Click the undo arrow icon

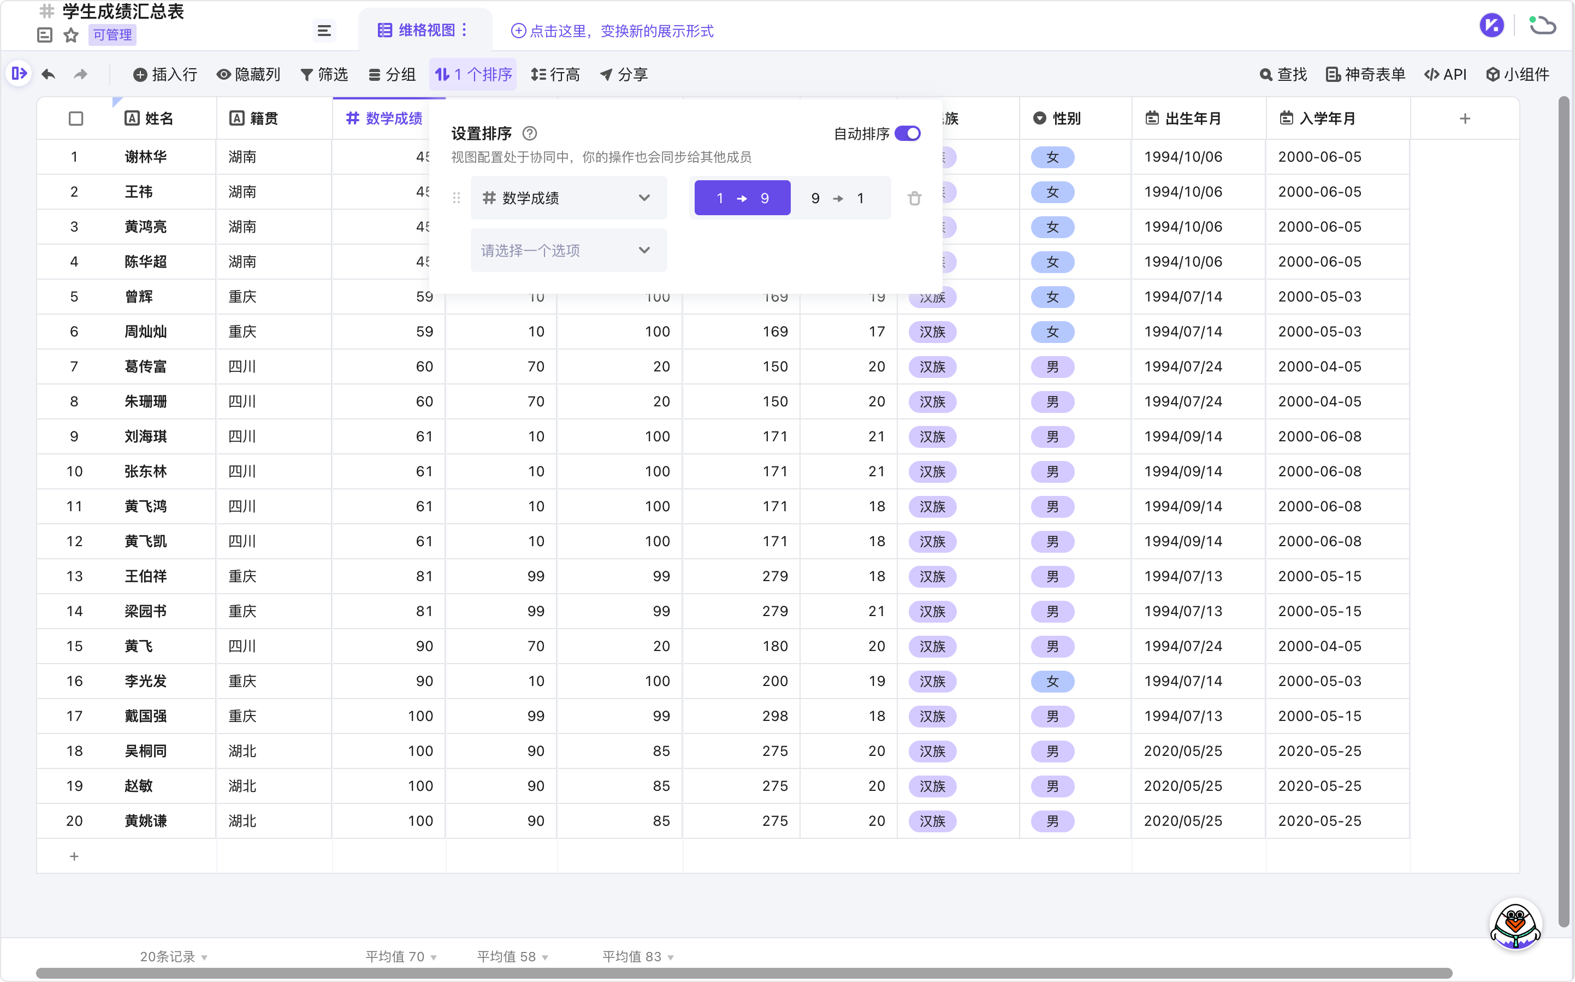pos(48,74)
